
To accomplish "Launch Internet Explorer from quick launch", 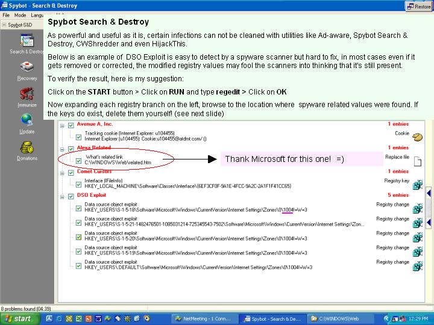I will coord(59,318).
